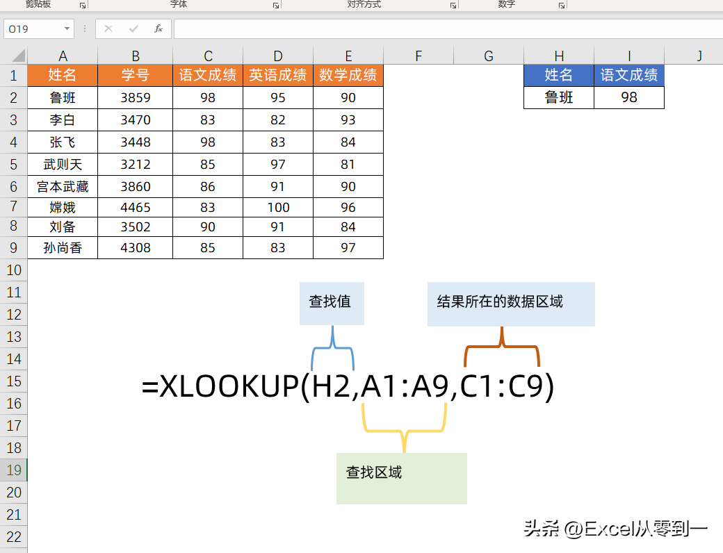
Task: Click cell 张飞
Action: (x=63, y=142)
